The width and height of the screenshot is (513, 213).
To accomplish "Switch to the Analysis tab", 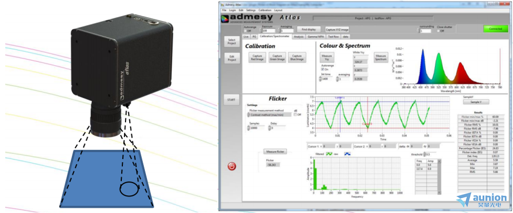I will [x=299, y=37].
